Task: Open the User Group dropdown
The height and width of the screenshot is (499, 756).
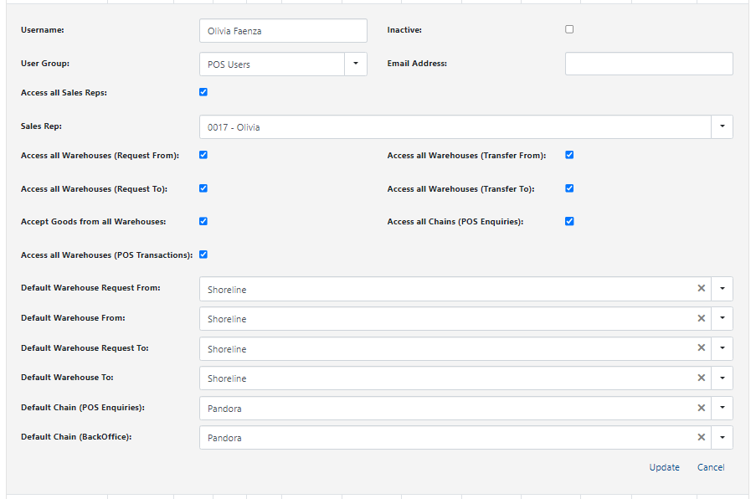Action: [355, 64]
